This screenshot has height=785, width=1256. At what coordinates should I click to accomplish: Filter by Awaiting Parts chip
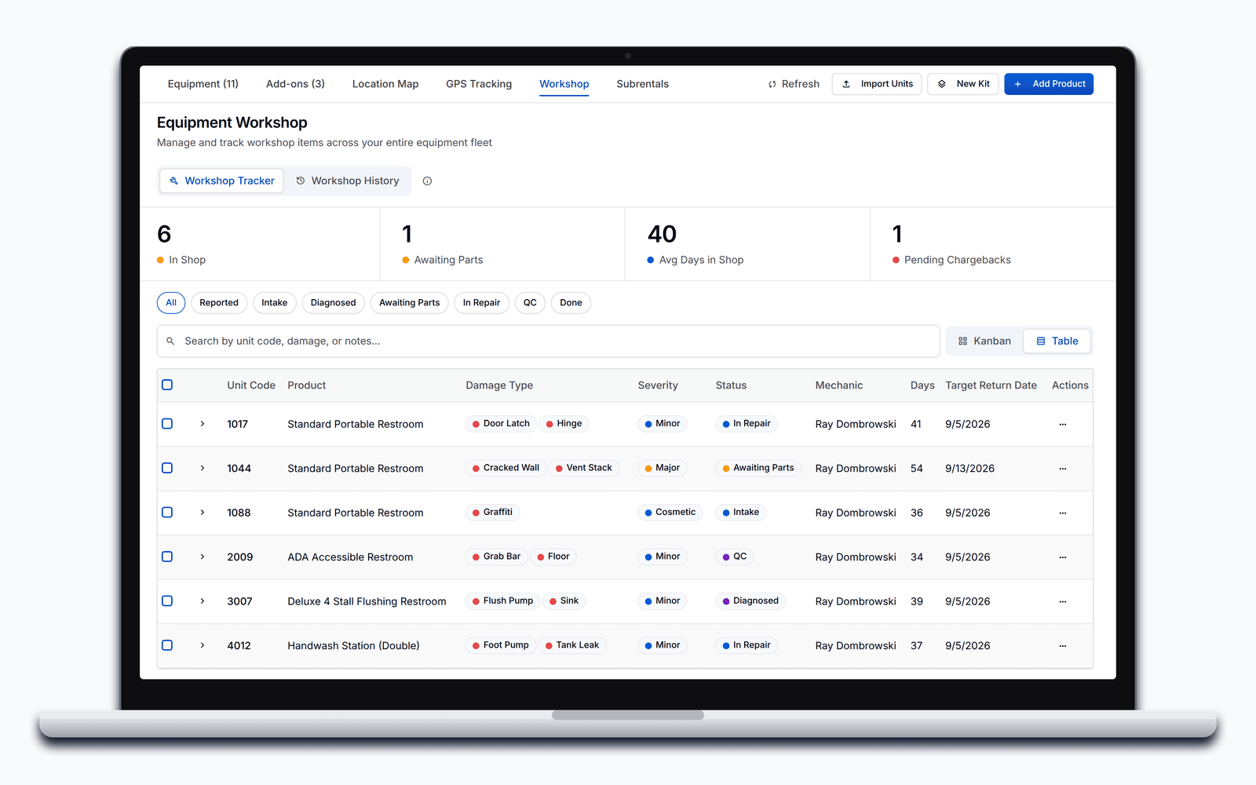[x=409, y=303]
